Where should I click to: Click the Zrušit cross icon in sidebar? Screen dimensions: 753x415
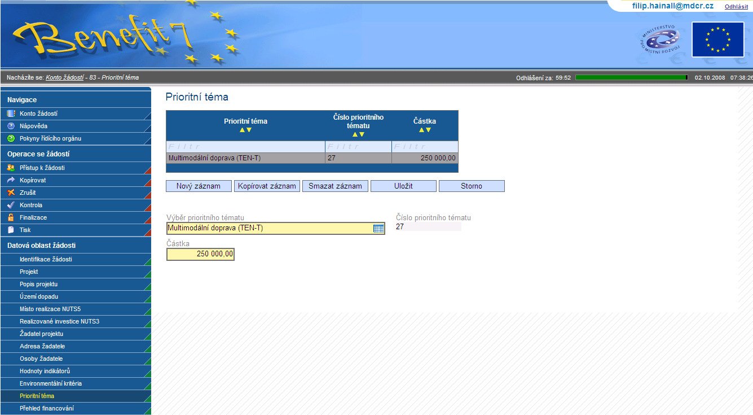[x=11, y=193]
